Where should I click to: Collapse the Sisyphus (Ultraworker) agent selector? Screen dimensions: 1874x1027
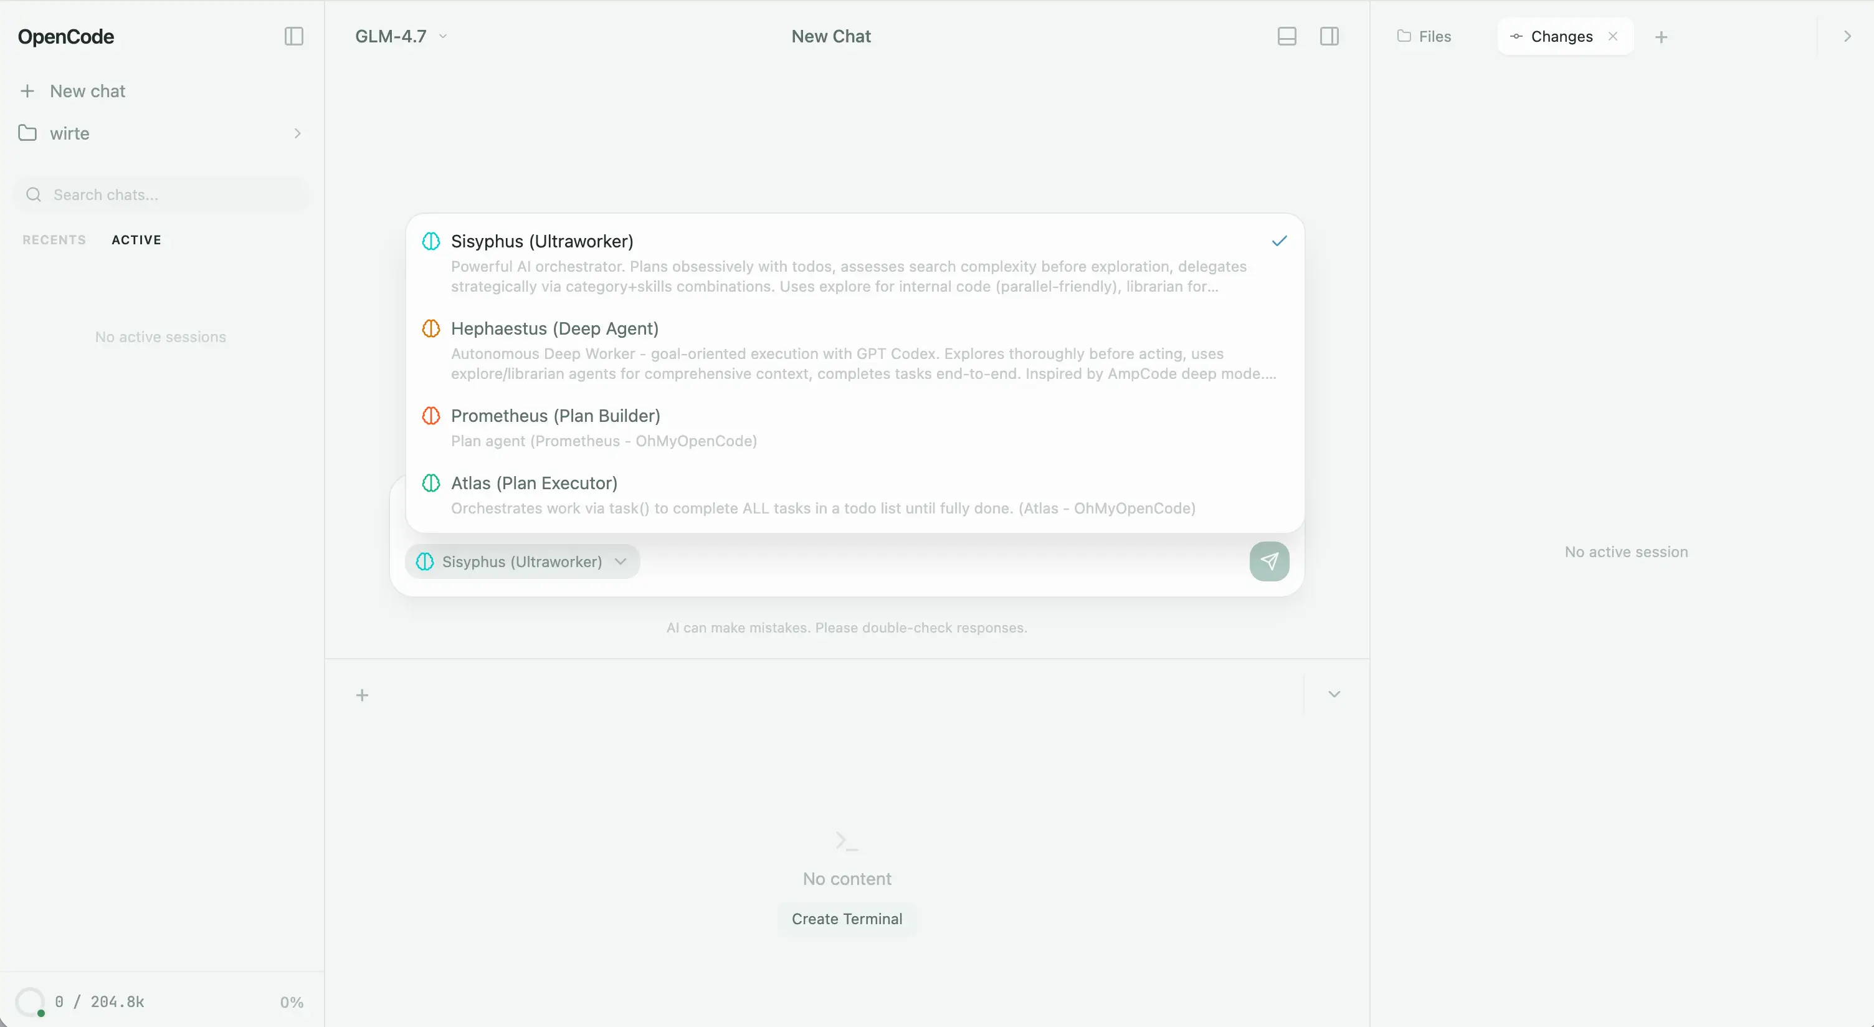522,562
